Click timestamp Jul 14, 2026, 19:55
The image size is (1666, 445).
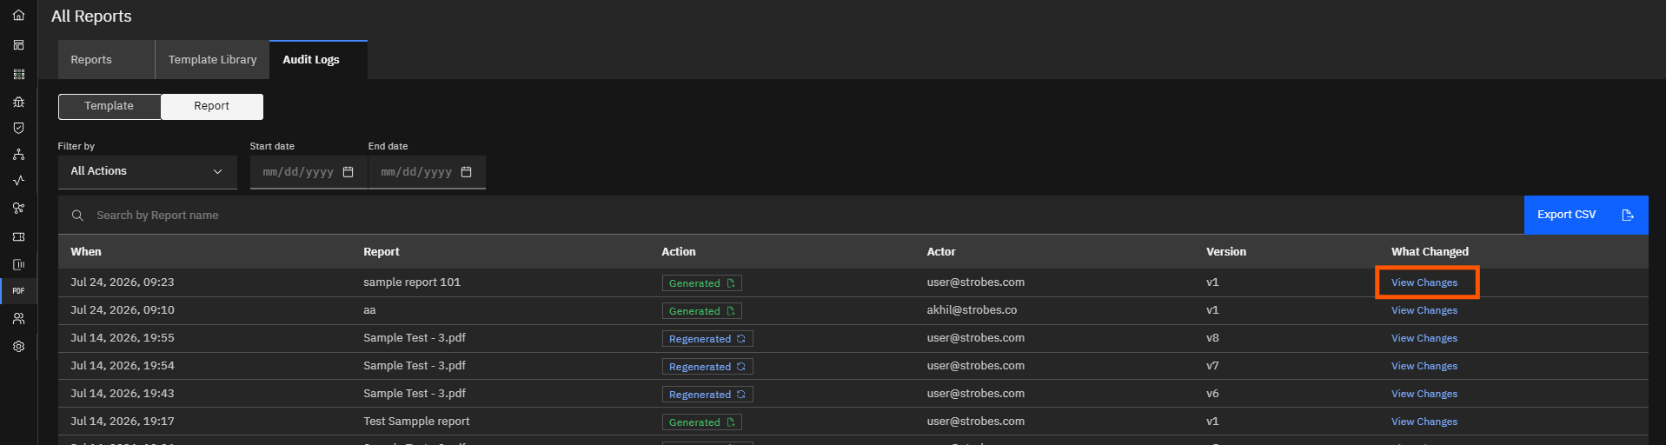tap(123, 338)
